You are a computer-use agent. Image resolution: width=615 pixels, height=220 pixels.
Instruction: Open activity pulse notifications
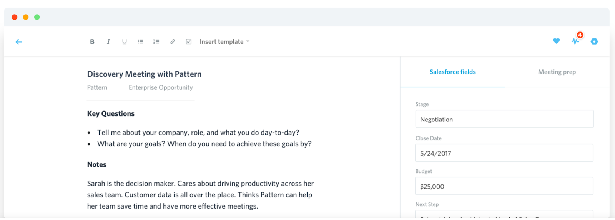[575, 41]
